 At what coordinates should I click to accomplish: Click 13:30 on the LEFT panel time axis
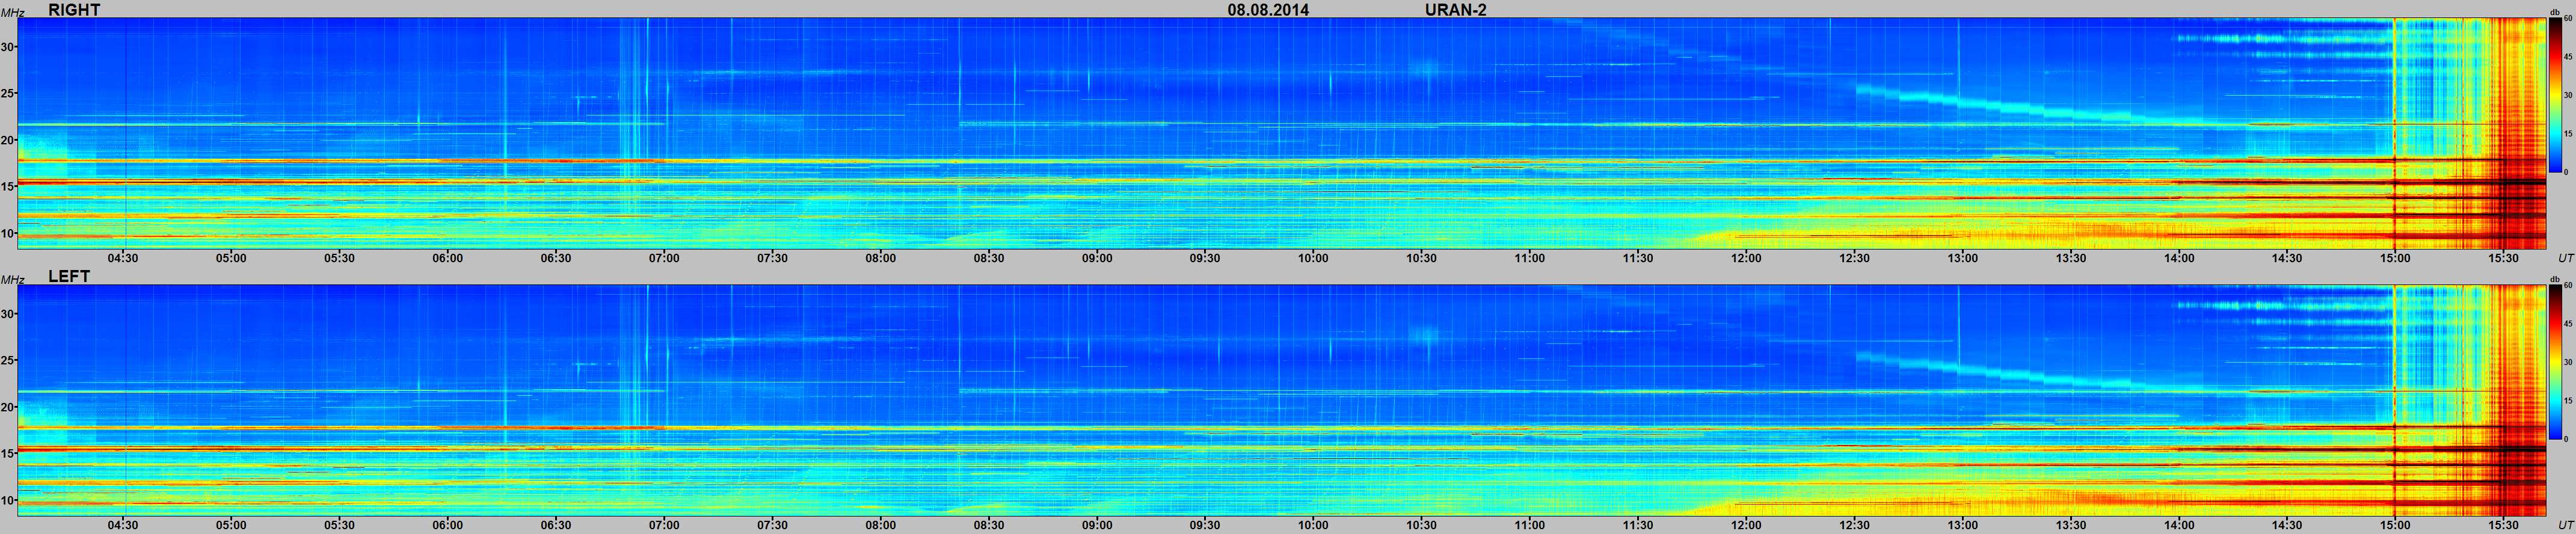tap(2070, 525)
